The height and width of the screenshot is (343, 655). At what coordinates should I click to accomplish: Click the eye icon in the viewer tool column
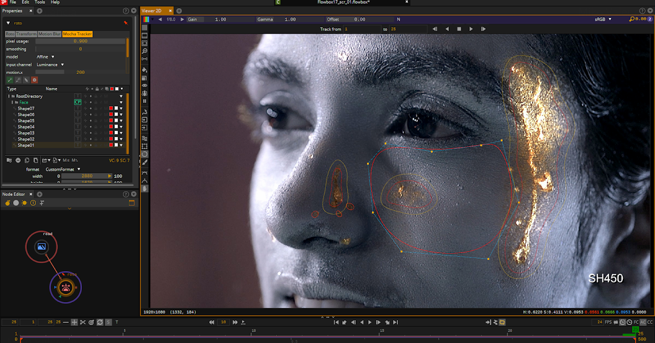[x=145, y=86]
